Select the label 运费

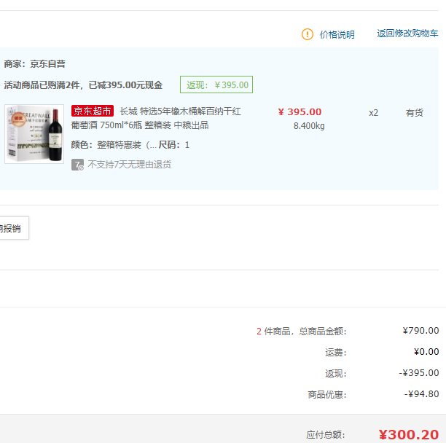pyautogui.click(x=336, y=353)
